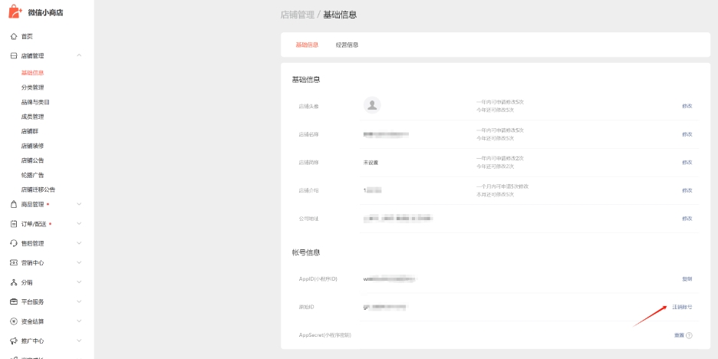Expand the 平台服务 menu chevron

point(79,301)
